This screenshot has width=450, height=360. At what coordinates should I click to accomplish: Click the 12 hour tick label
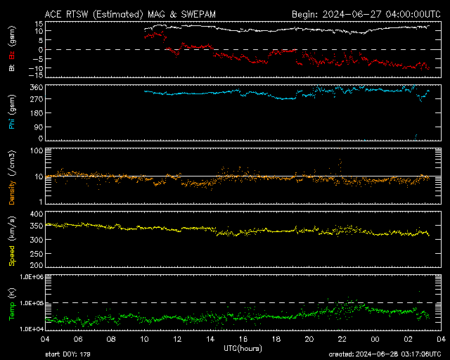point(177,338)
